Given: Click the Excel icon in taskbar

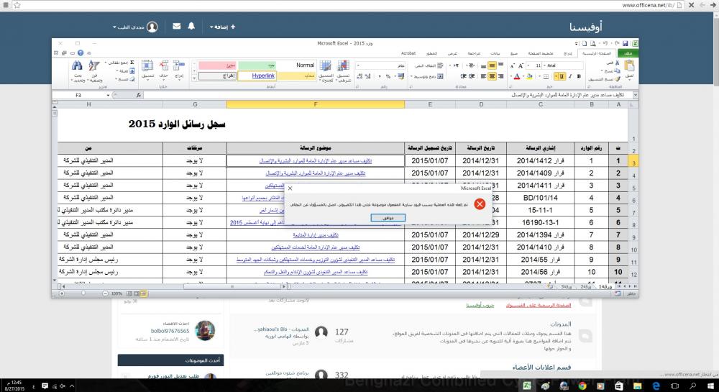Looking at the screenshot, I should click(x=527, y=386).
